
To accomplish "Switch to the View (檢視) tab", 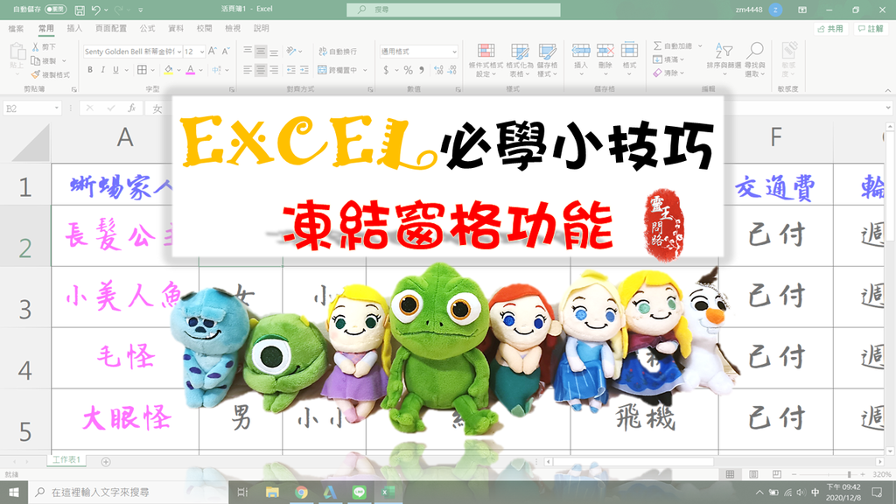I will [x=233, y=29].
